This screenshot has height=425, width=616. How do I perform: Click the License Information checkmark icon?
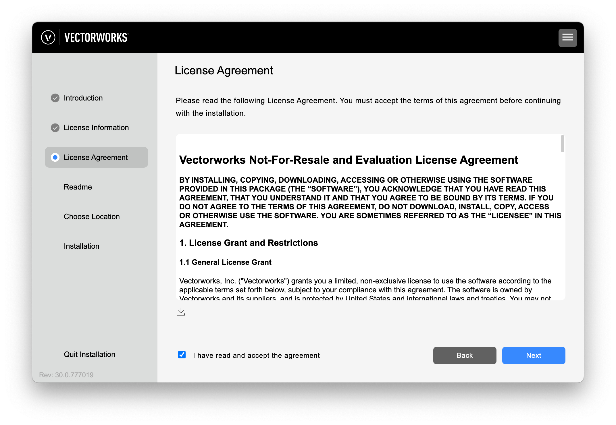tap(55, 127)
